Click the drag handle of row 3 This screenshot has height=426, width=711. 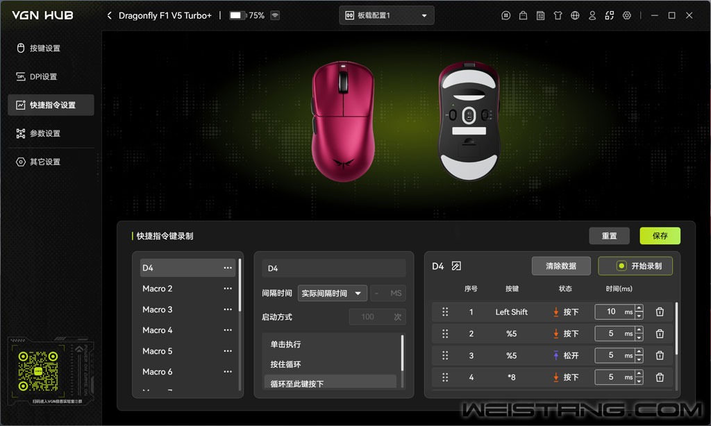pyautogui.click(x=445, y=355)
